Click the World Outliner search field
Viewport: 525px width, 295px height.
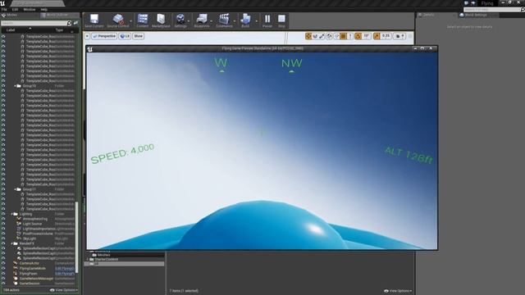coord(34,23)
